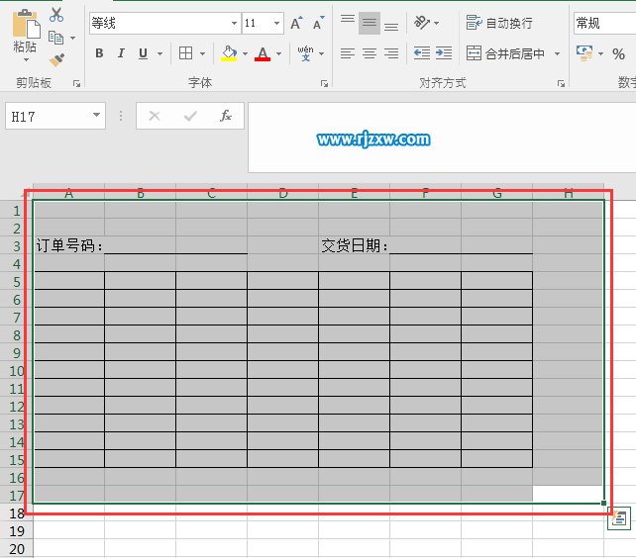The width and height of the screenshot is (636, 558).
Task: Cut selection with scissors icon
Action: click(x=56, y=15)
